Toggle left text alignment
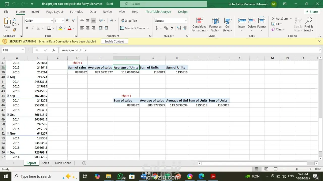The image size is (323, 181). coord(82,28)
